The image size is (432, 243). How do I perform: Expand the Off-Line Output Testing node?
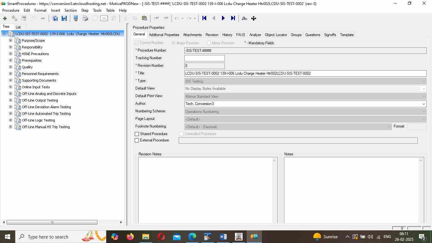click(x=10, y=100)
